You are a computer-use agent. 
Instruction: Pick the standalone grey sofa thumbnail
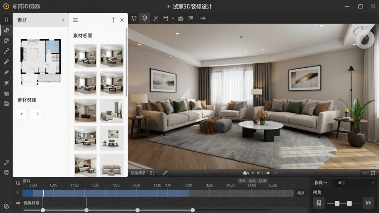point(112,165)
